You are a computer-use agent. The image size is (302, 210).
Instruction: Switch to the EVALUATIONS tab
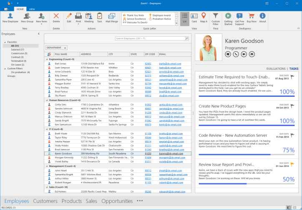pos(276,68)
